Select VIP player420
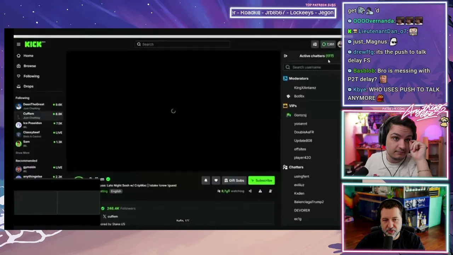 302,158
